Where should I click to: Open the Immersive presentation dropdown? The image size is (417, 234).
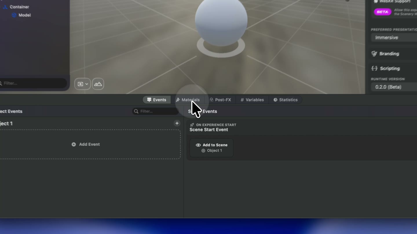click(394, 38)
